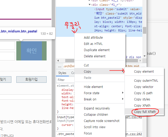
Task: Click the 회원가입 button
Action: [x=31, y=79]
